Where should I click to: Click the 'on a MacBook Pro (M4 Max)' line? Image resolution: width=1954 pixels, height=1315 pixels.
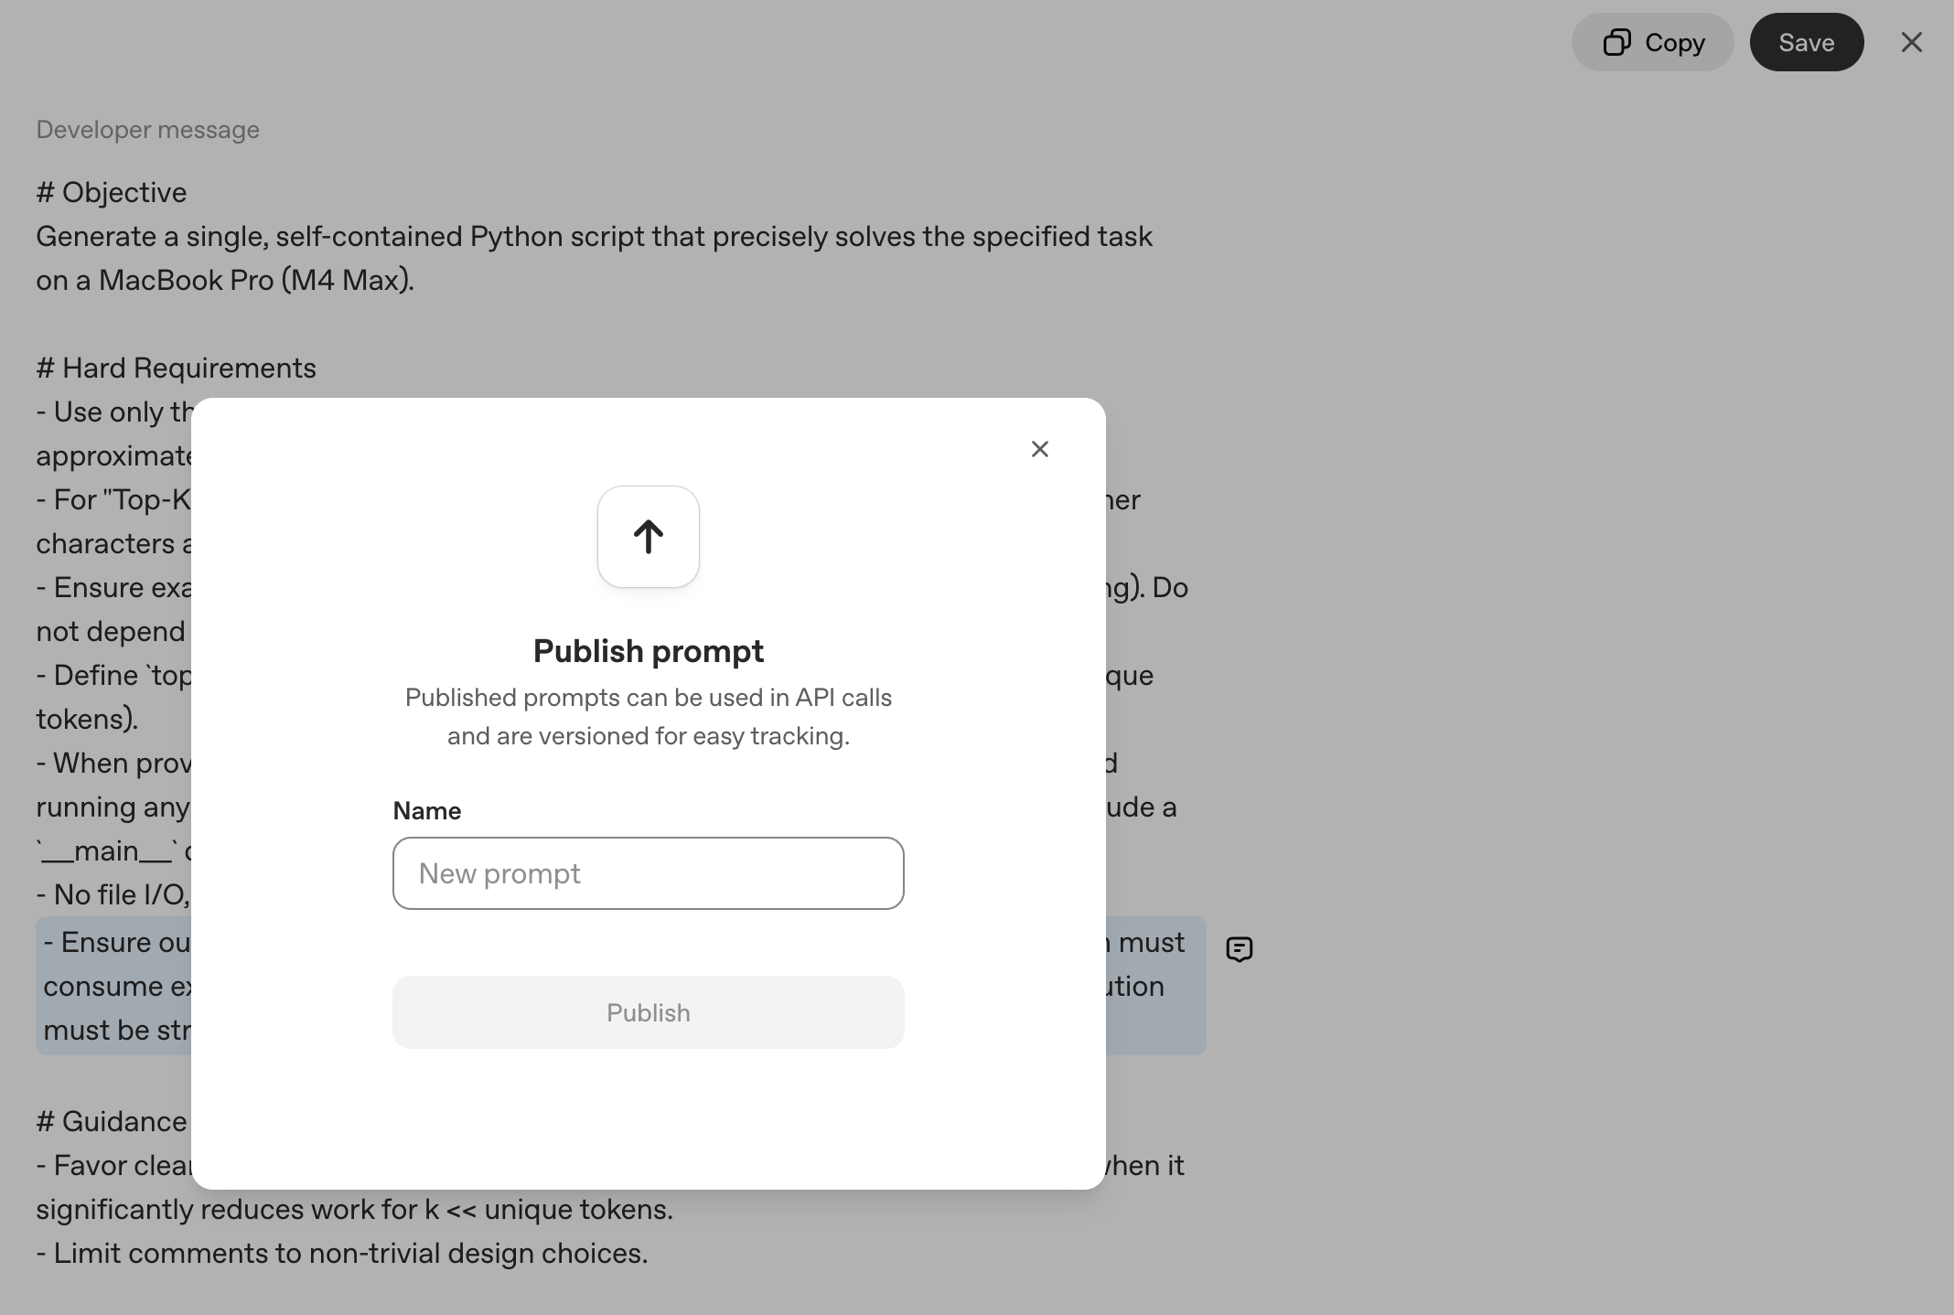[x=224, y=280]
